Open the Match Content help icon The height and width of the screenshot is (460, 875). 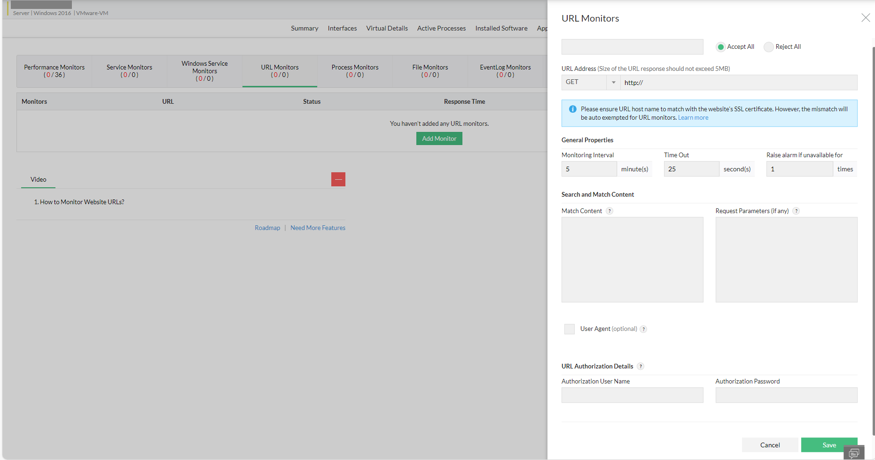[609, 211]
